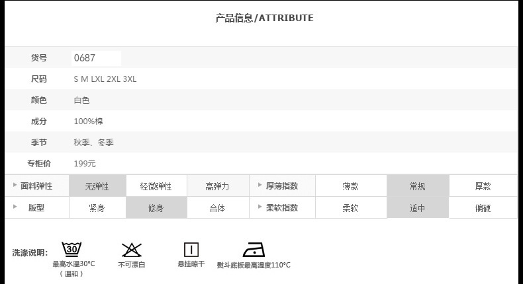Select the 适中 softness option
The width and height of the screenshot is (523, 284).
pyautogui.click(x=418, y=208)
